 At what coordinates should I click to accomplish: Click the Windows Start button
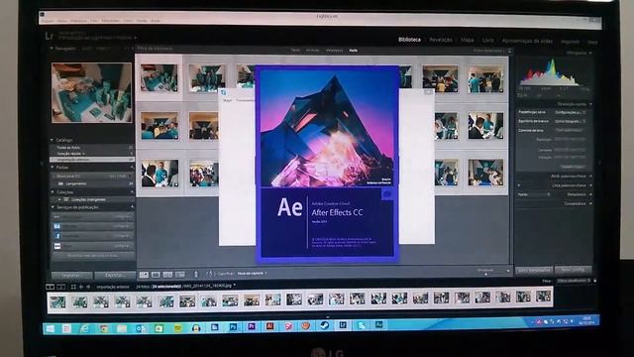point(51,328)
